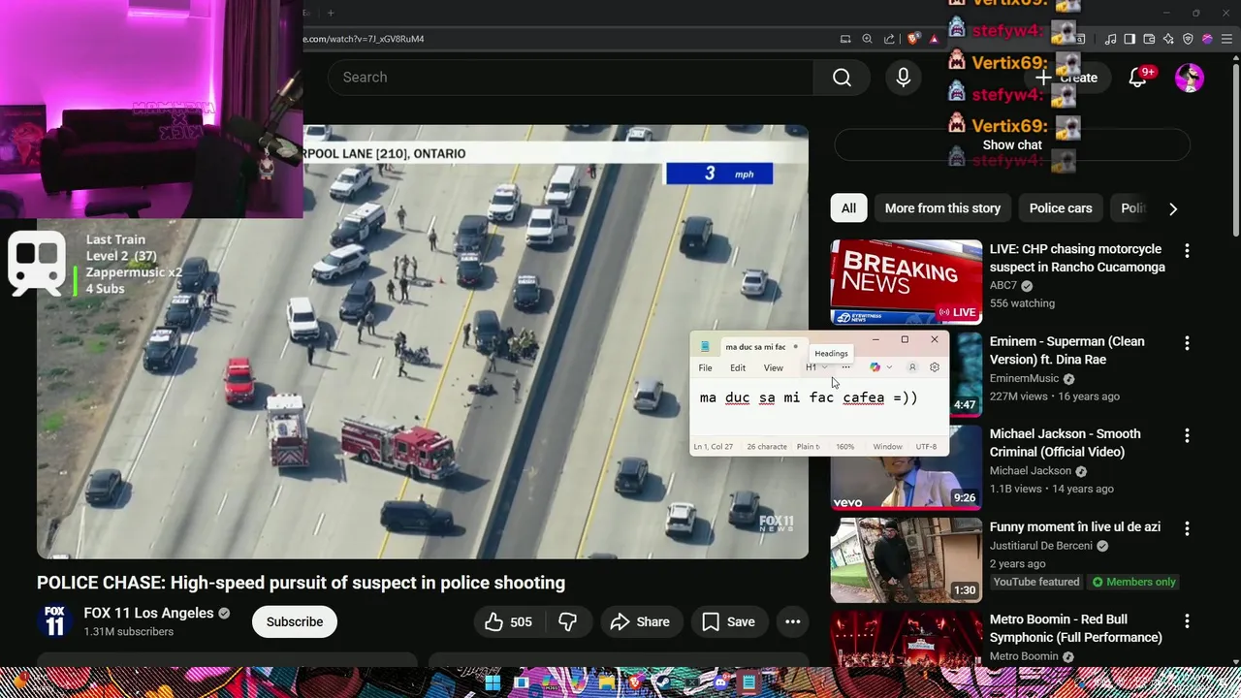
Task: Click Ln 1, Col 27 status indicator
Action: point(713,447)
